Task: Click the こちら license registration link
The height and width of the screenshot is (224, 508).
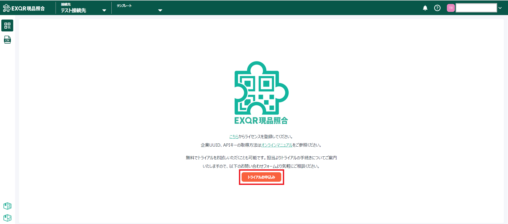Action: tap(234, 137)
